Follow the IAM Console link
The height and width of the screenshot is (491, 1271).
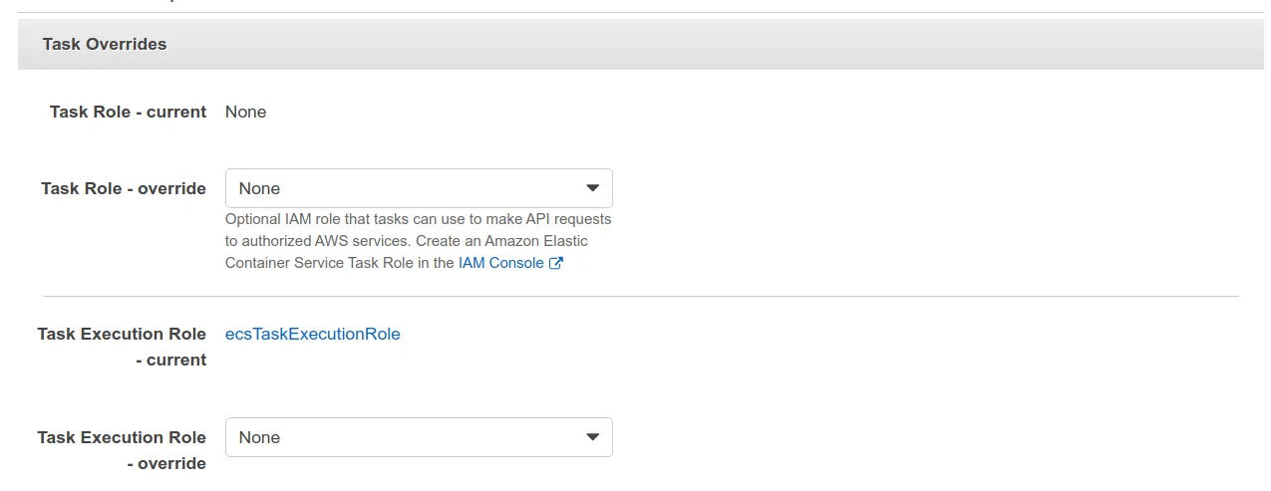coord(500,263)
